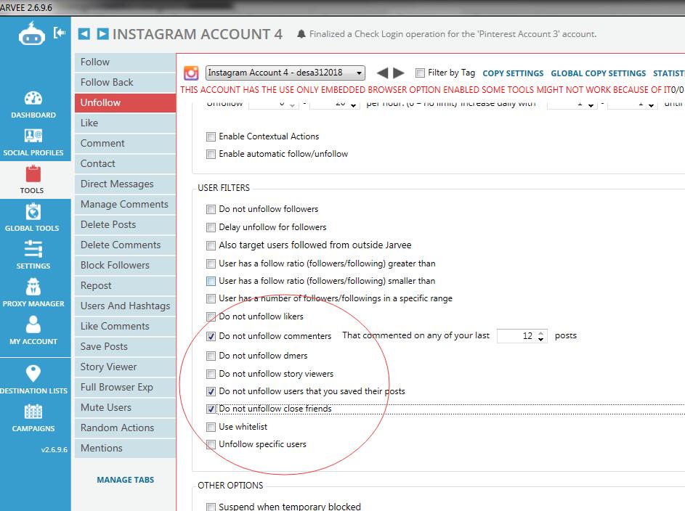Viewport: 685px width, 511px height.
Task: Check follow ratio greater than option
Action: tap(211, 263)
